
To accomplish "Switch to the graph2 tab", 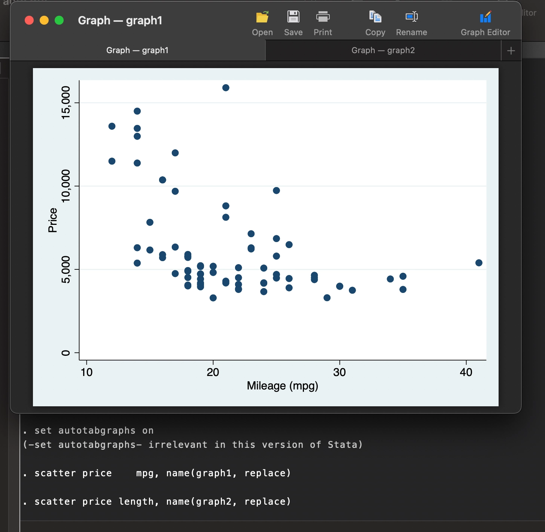I will (x=383, y=51).
